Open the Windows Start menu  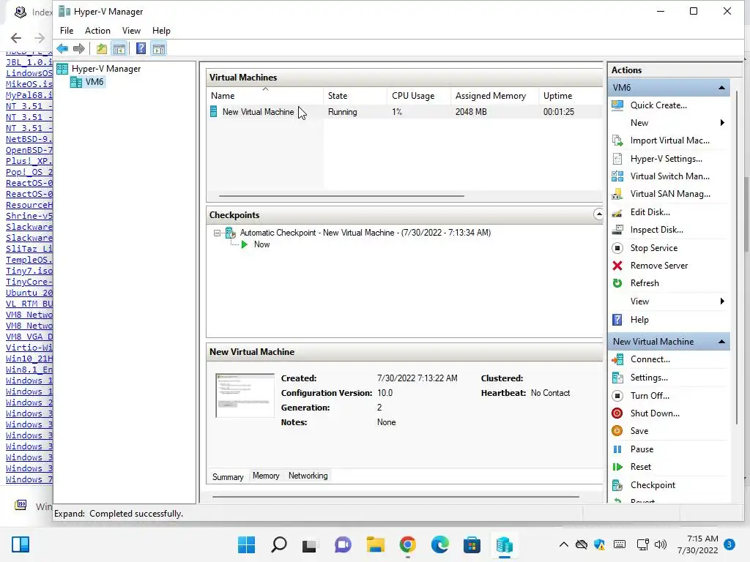click(246, 544)
